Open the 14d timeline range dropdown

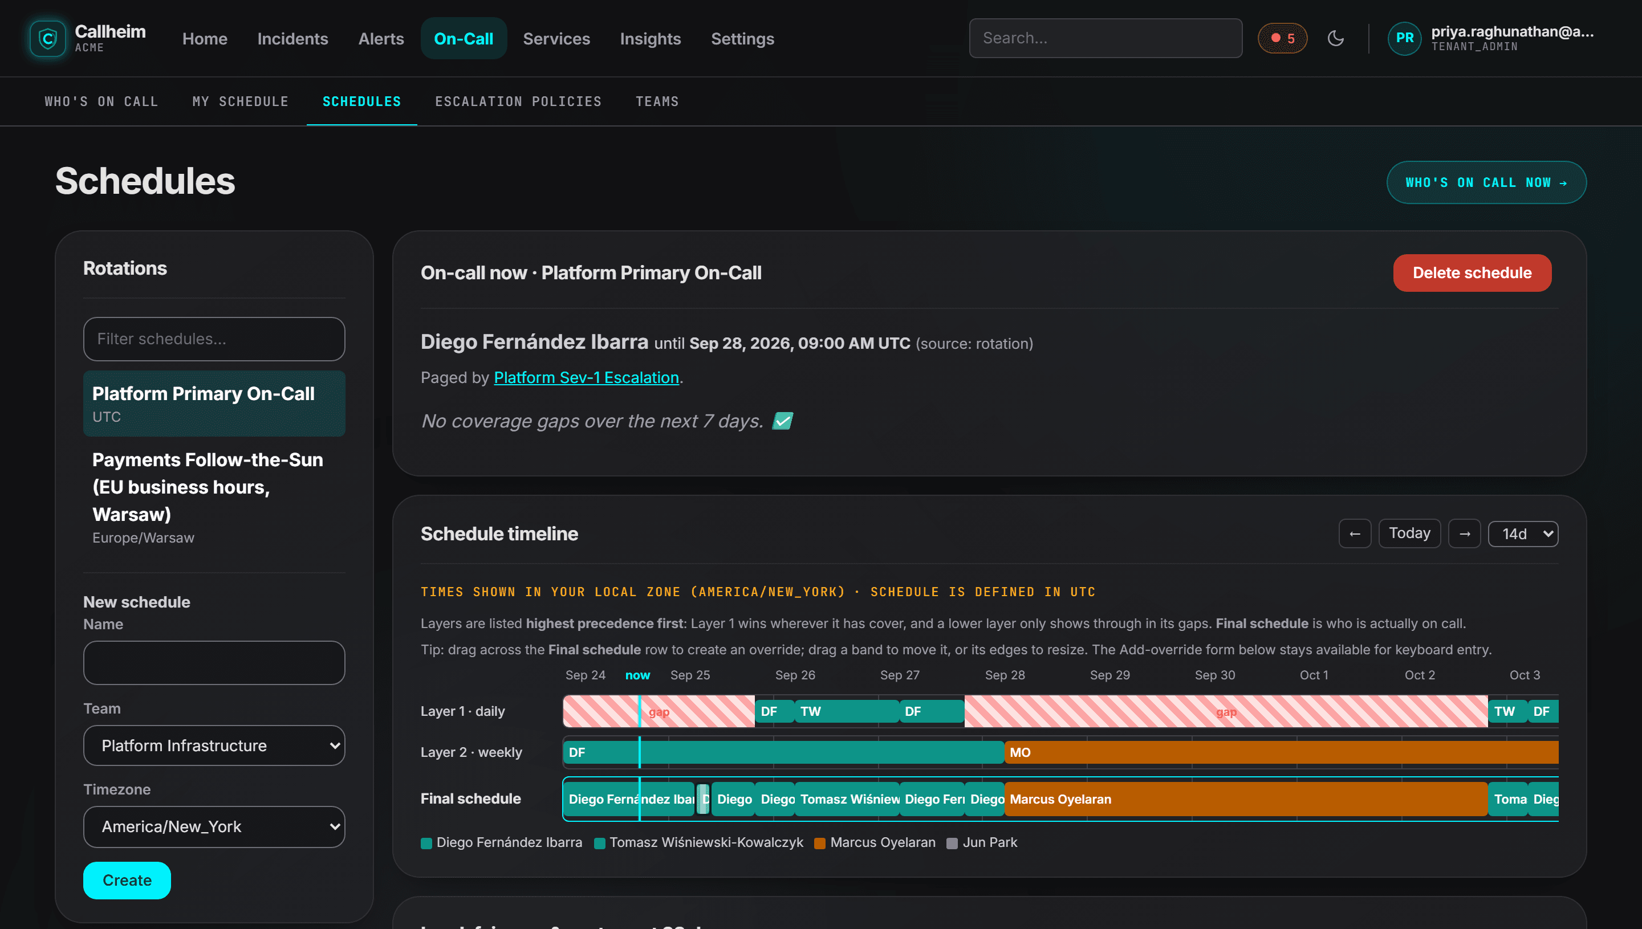tap(1523, 533)
